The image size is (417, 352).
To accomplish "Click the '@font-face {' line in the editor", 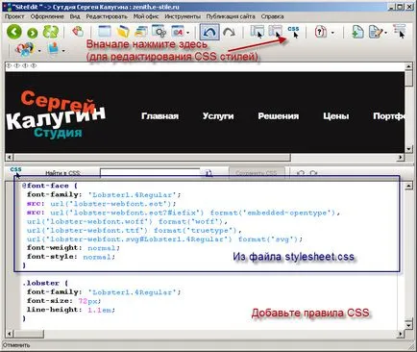I will [x=50, y=186].
